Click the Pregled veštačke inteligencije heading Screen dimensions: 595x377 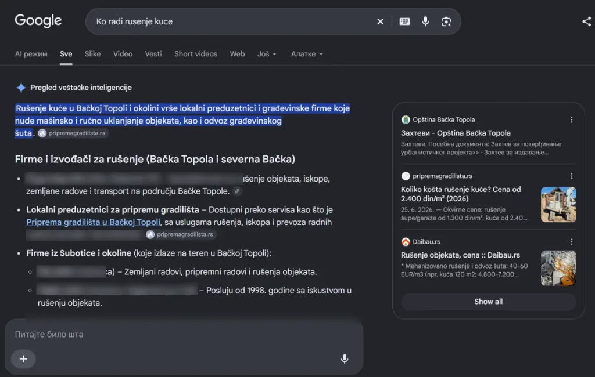point(81,88)
